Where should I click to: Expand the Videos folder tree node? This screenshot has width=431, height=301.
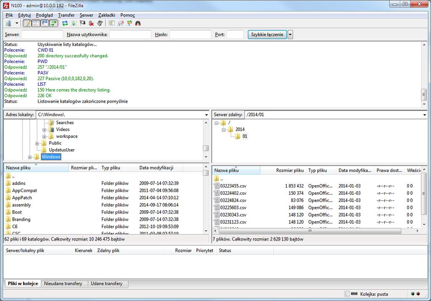[x=44, y=129]
